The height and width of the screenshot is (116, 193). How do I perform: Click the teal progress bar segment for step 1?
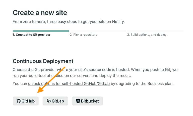pos(41,31)
